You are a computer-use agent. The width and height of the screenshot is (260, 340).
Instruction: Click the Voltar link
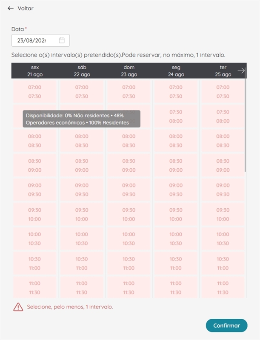[26, 8]
